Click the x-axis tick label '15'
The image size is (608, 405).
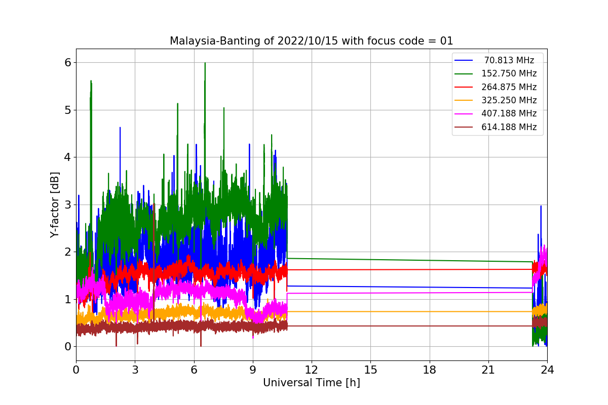coord(370,370)
